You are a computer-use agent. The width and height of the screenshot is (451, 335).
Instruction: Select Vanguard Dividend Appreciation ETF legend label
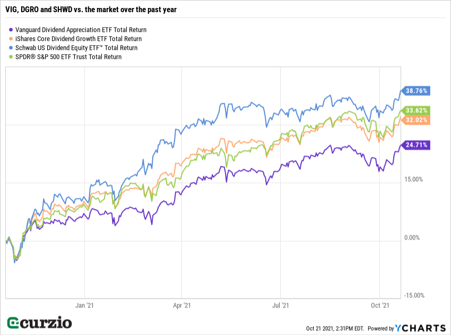click(x=81, y=30)
